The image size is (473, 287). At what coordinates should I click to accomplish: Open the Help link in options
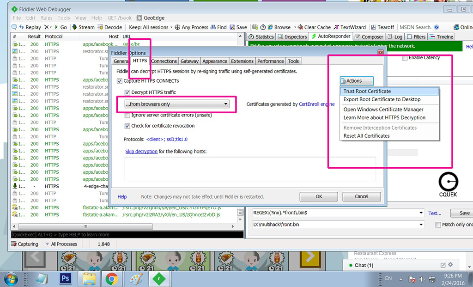(x=122, y=197)
